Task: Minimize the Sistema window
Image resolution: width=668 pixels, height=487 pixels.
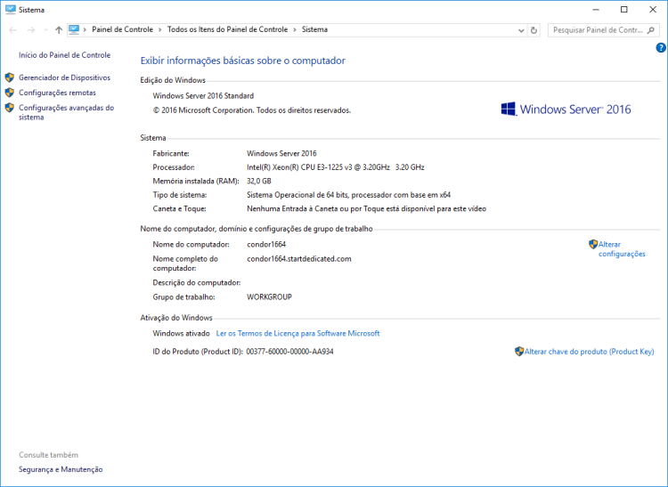Action: [596, 10]
